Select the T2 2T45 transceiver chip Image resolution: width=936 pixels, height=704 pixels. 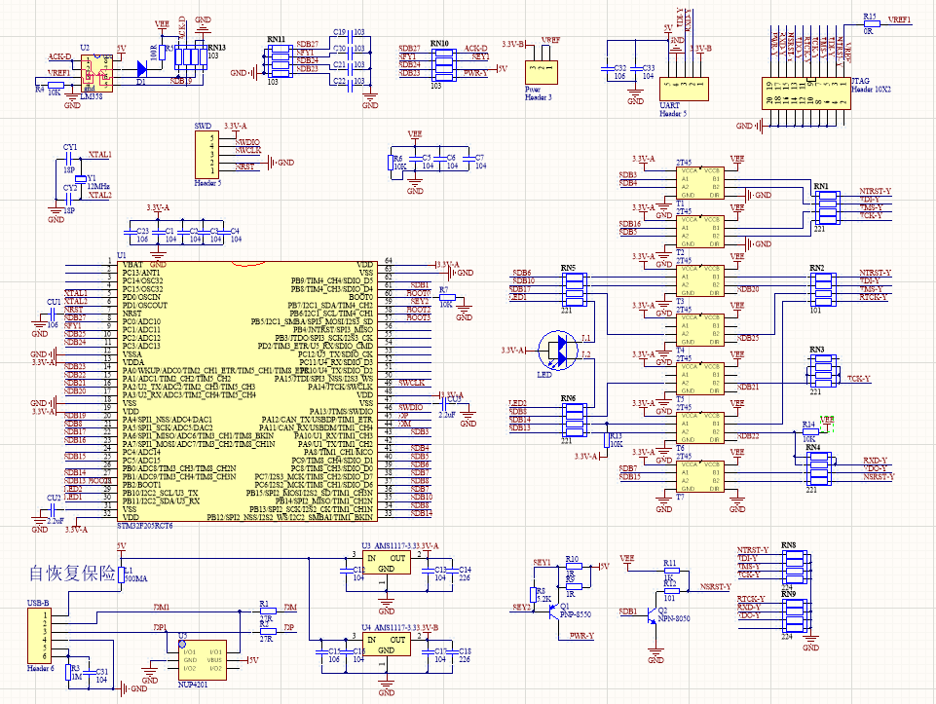click(x=699, y=232)
